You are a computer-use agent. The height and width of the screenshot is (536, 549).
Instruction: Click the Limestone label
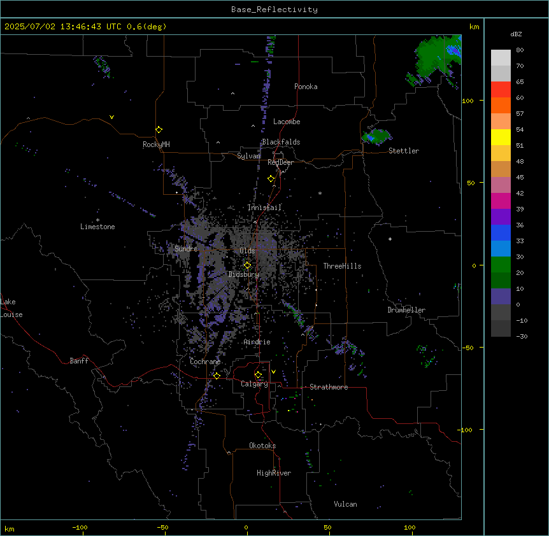coord(97,227)
